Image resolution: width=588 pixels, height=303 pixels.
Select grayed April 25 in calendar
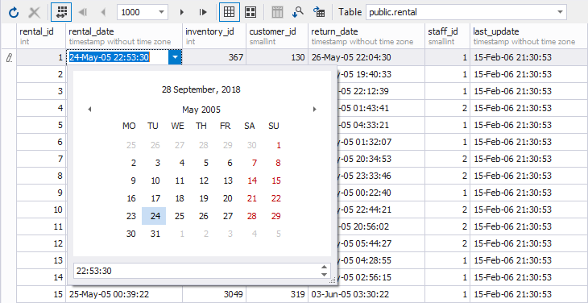click(x=130, y=145)
